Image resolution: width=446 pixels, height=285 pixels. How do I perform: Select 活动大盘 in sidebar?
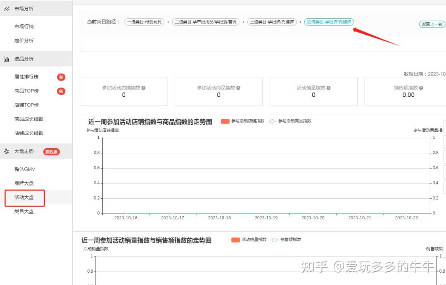click(x=24, y=197)
